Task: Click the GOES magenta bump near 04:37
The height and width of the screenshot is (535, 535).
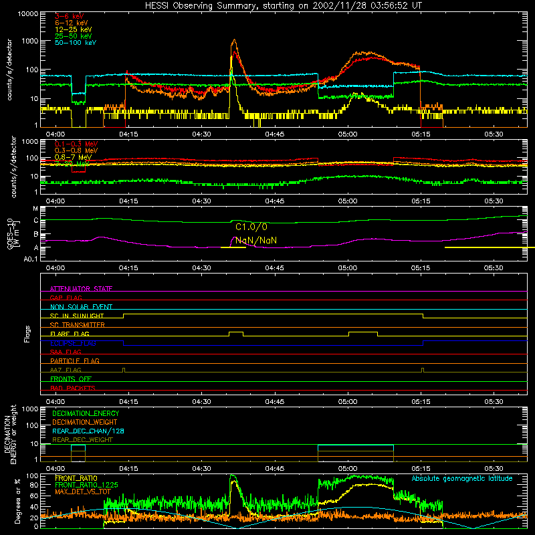Action: click(x=235, y=238)
